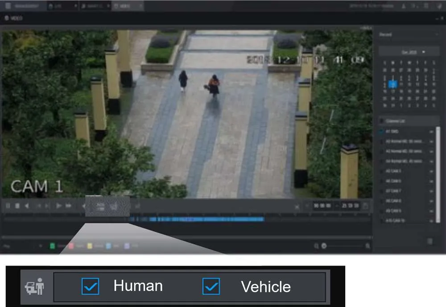The width and height of the screenshot is (446, 307).
Task: Click the light blue record-type legend swatch
Action: pos(108,246)
